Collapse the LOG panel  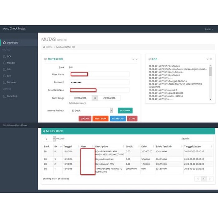coord(207,59)
